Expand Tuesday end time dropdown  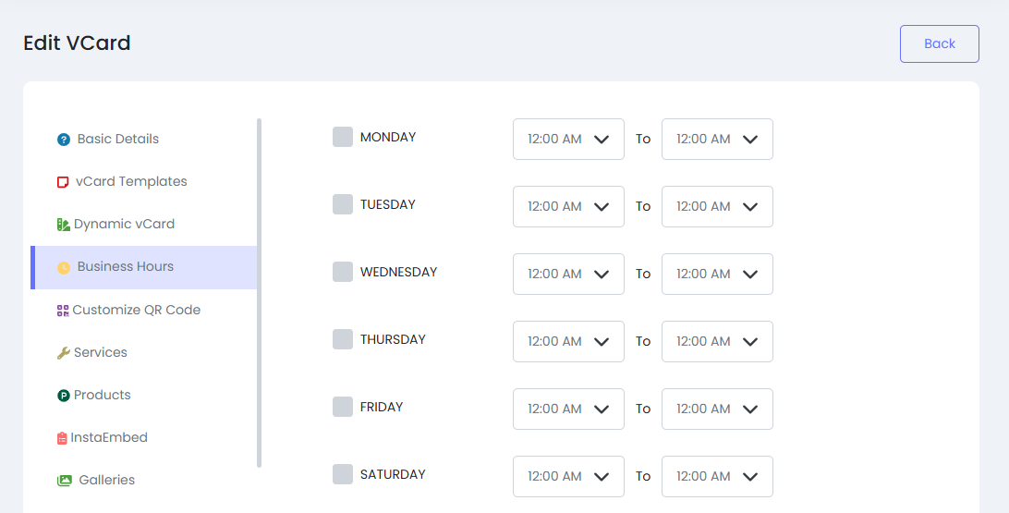tap(717, 206)
